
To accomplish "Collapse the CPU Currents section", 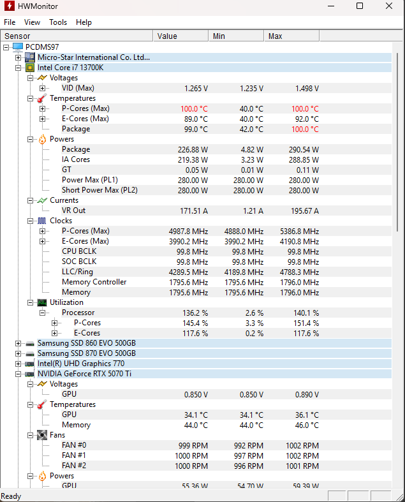I will click(x=30, y=200).
